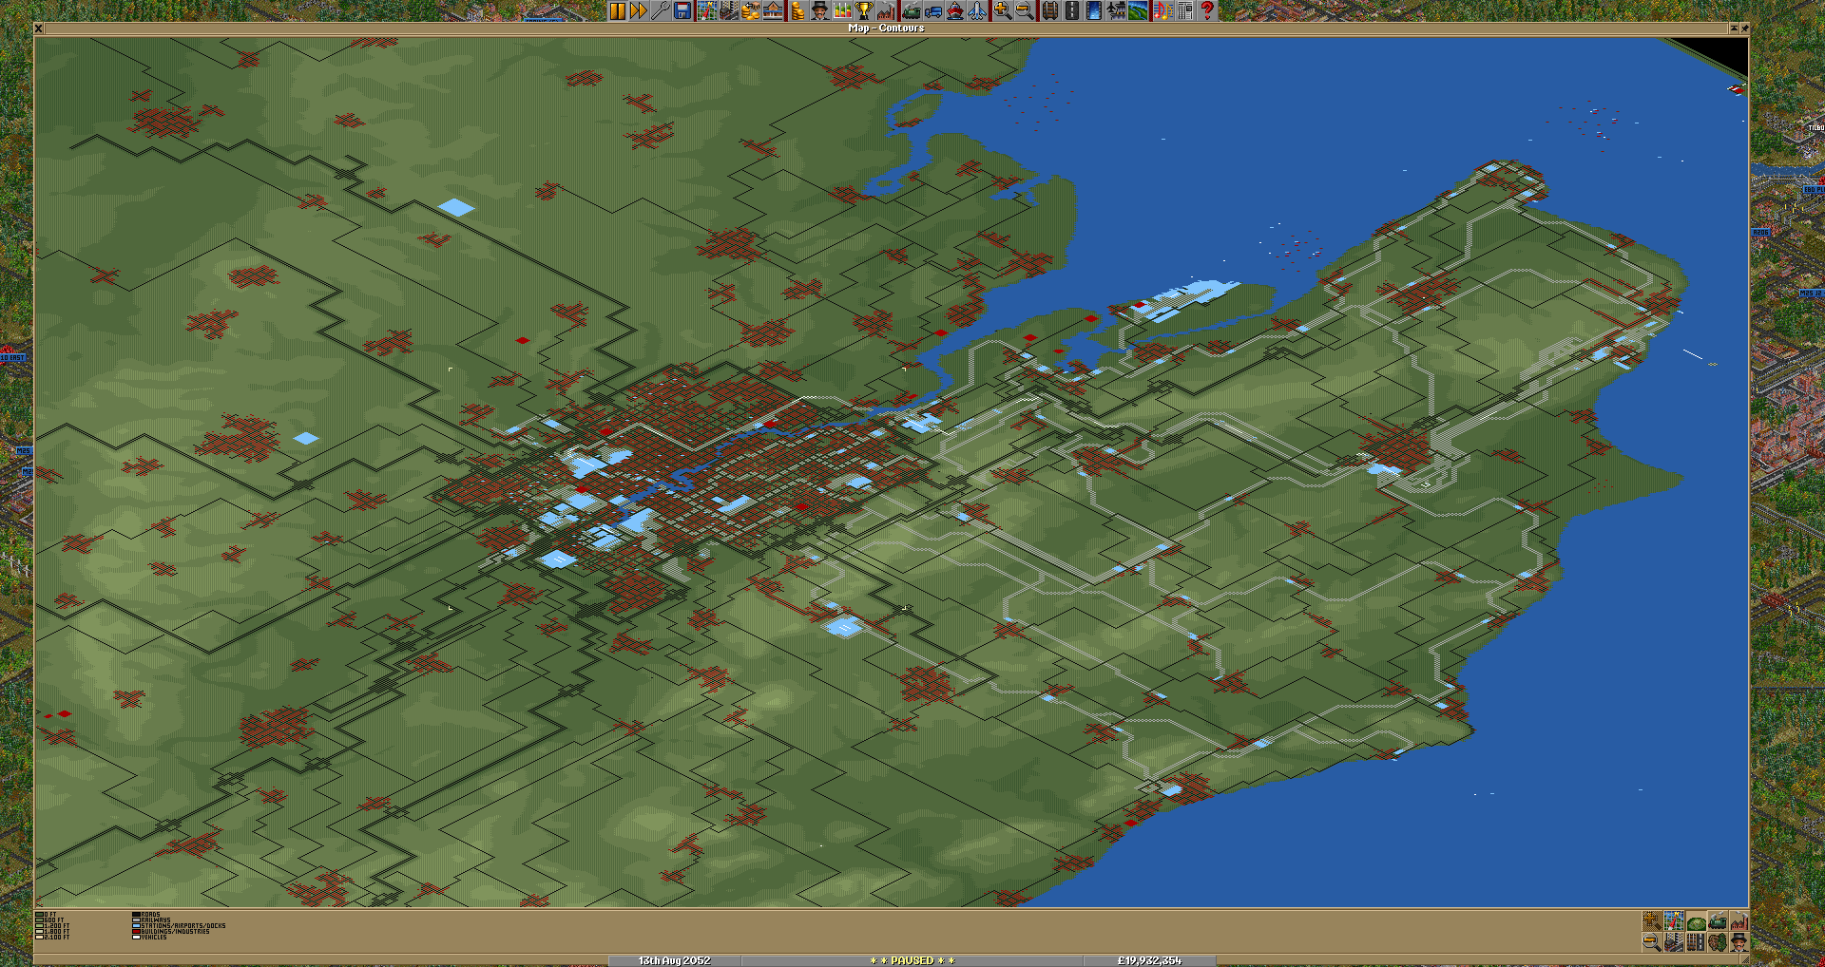Open the subsidies menu with the coins icon
Image resolution: width=1825 pixels, height=967 pixels.
[x=749, y=10]
